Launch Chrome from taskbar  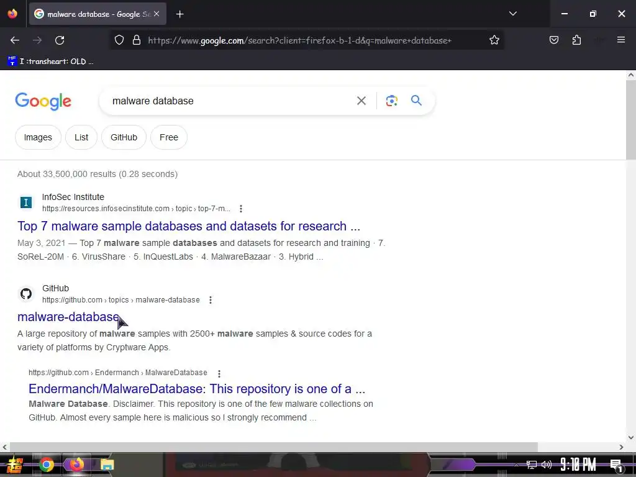pyautogui.click(x=47, y=465)
